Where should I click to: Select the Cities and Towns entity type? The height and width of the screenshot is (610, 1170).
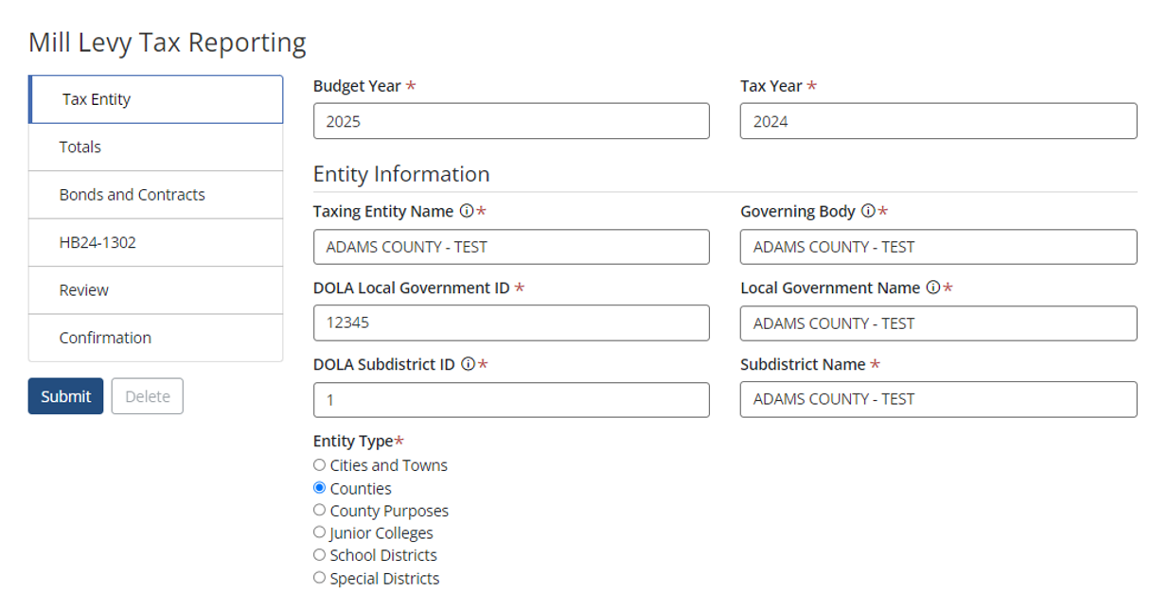click(318, 464)
